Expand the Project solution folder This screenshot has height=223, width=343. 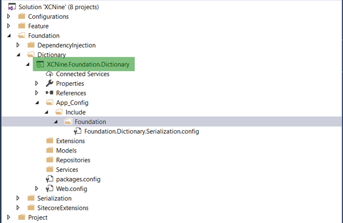[9, 217]
